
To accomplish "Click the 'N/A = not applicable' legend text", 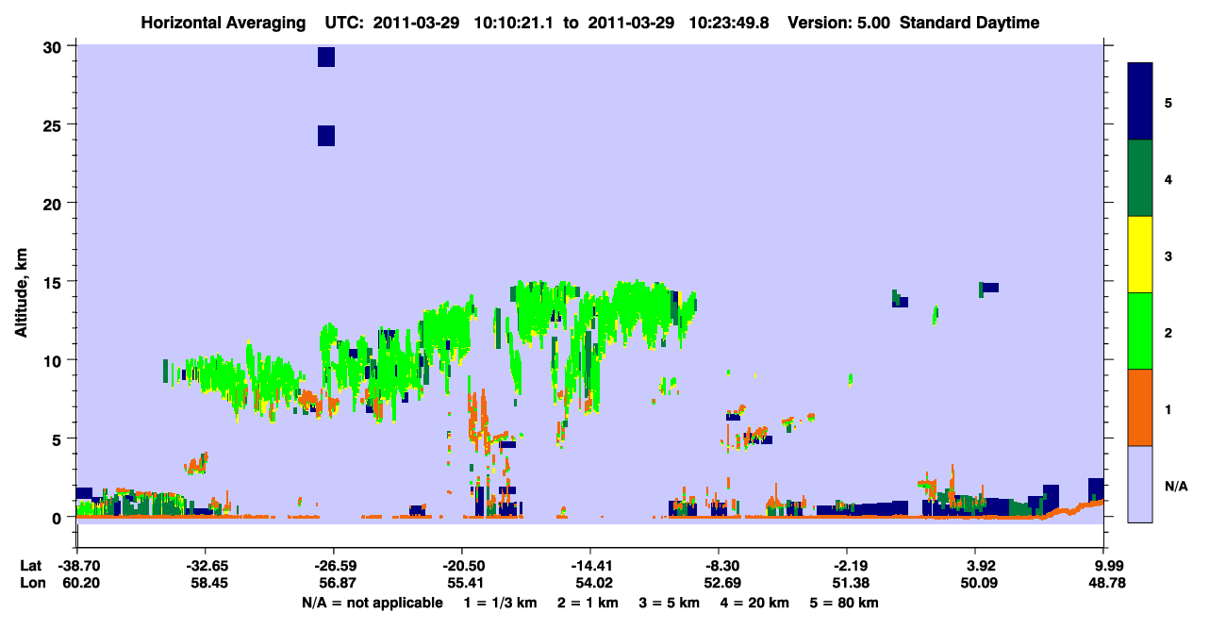I will coord(373,603).
